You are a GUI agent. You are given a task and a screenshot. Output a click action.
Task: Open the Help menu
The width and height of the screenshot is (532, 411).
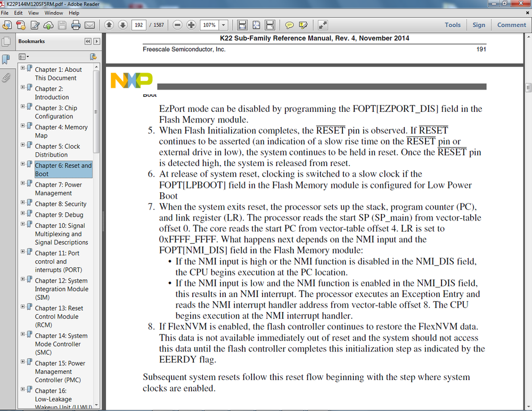coord(74,13)
